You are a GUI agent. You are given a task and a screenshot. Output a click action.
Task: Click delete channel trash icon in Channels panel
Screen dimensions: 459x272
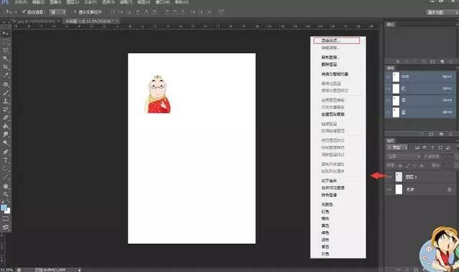tap(450, 135)
